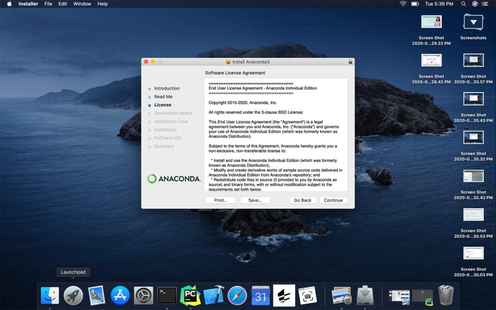Open the Installer application menu
This screenshot has width=496, height=310.
click(28, 4)
